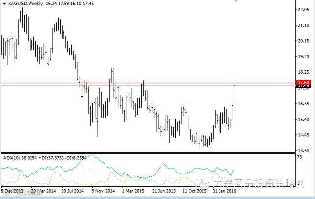Click the ADX(10) indicator label
315x199 pixels.
click(x=12, y=158)
